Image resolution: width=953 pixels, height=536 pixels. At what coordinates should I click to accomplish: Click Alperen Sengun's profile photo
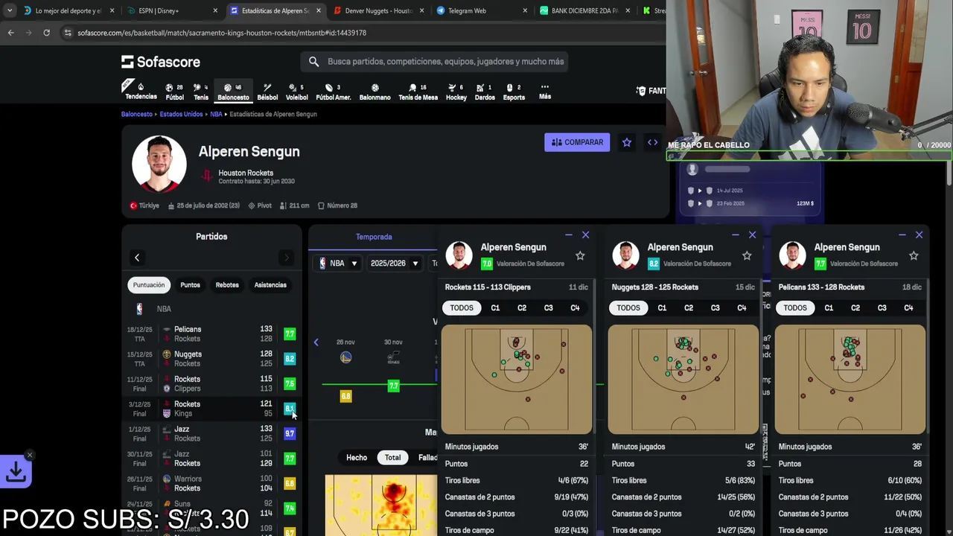(x=159, y=164)
